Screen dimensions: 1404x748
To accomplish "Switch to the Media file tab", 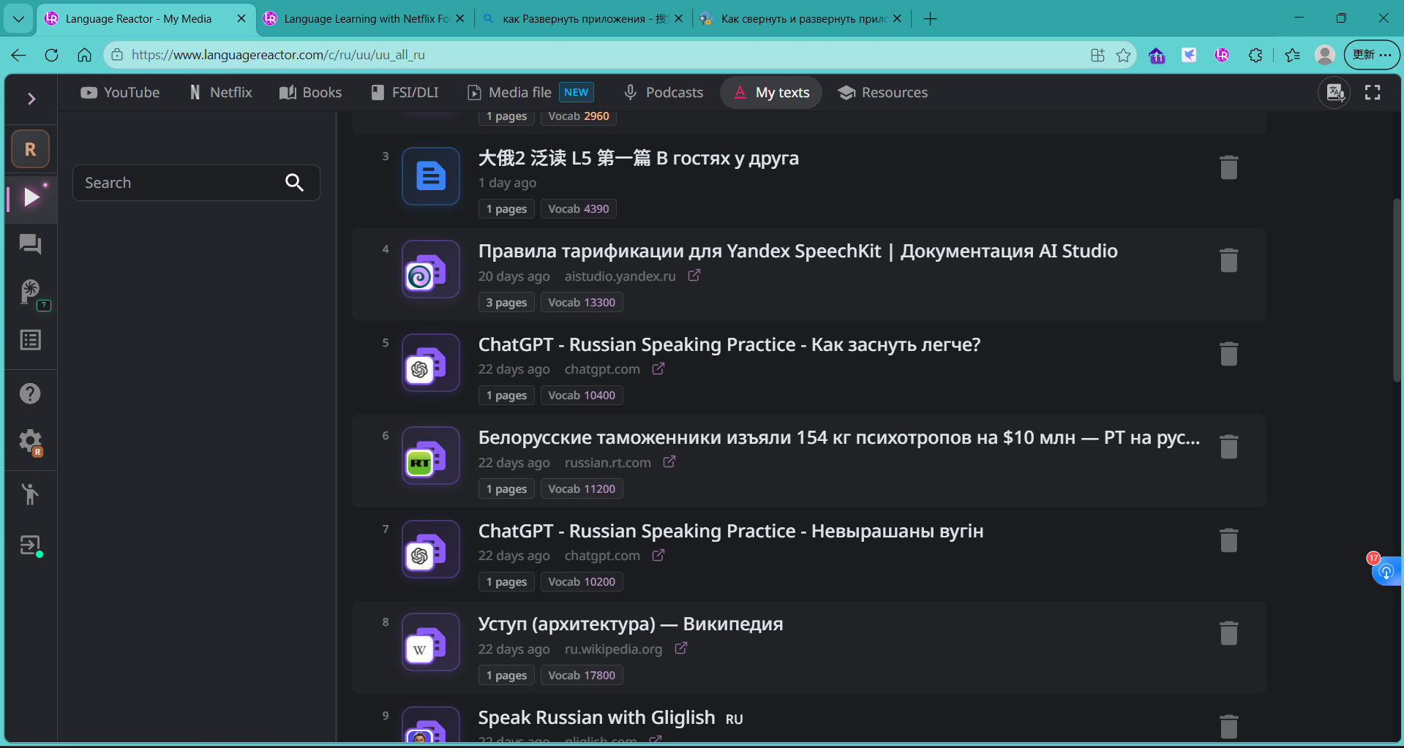I will [x=530, y=93].
